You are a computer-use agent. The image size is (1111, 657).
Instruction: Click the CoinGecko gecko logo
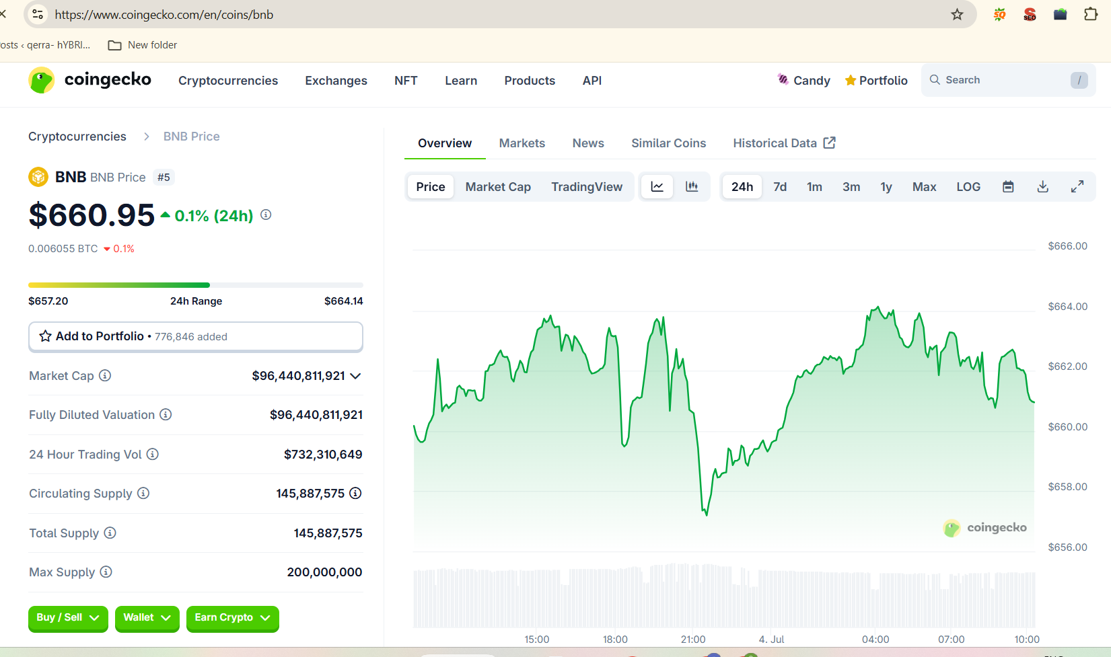tap(41, 79)
